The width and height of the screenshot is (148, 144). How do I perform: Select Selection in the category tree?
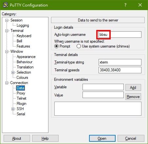(x=24, y=72)
